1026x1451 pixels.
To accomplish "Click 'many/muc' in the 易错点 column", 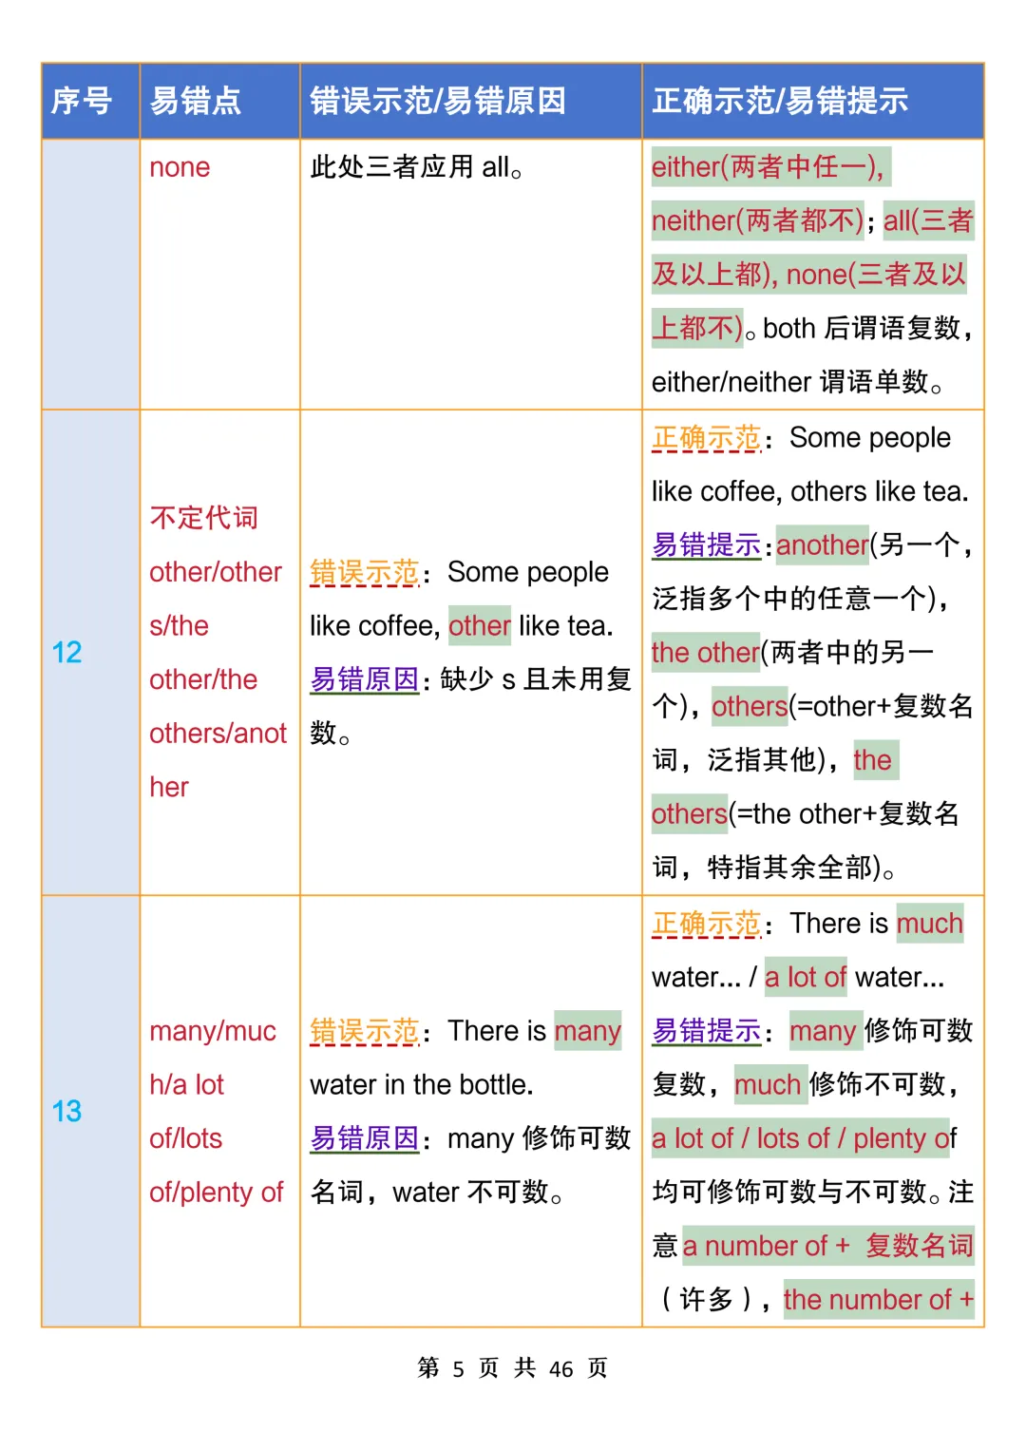I will tap(213, 1031).
